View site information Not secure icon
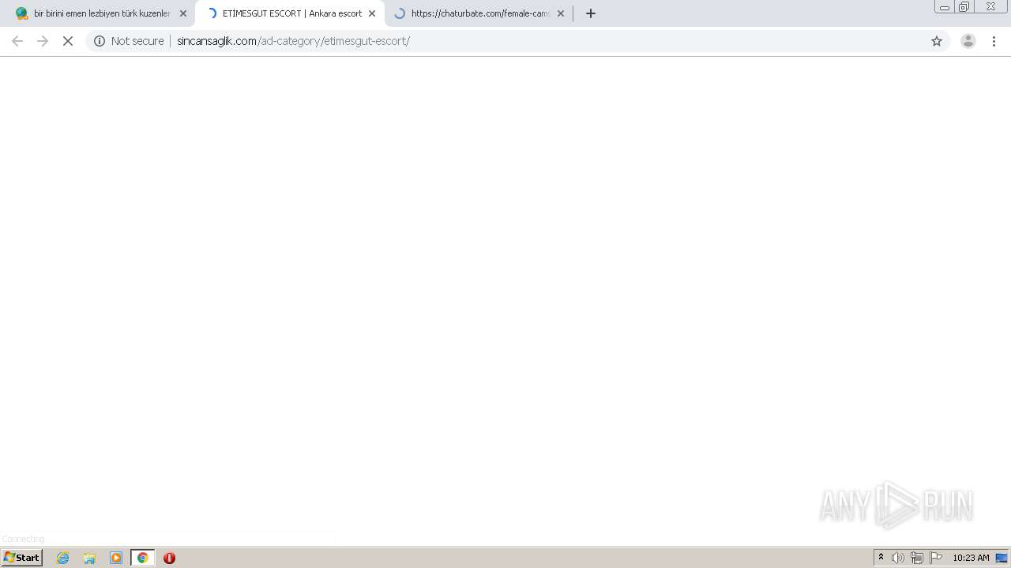The height and width of the screenshot is (568, 1011). pos(100,41)
